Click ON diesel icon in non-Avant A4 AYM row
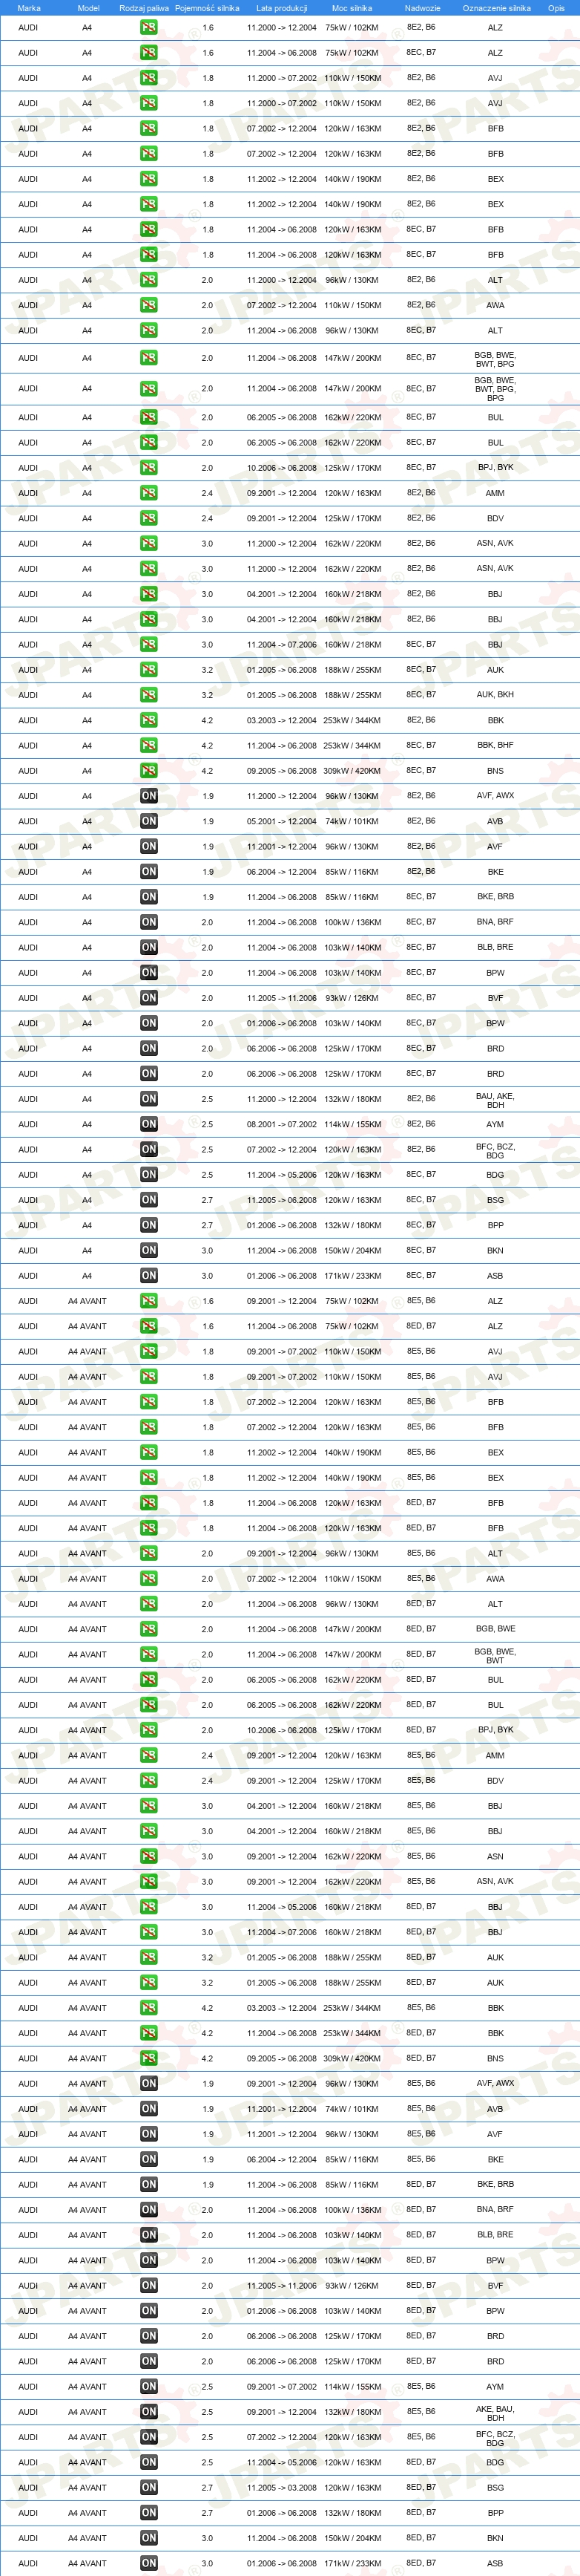Viewport: 580px width, 2576px height. coord(148,1124)
